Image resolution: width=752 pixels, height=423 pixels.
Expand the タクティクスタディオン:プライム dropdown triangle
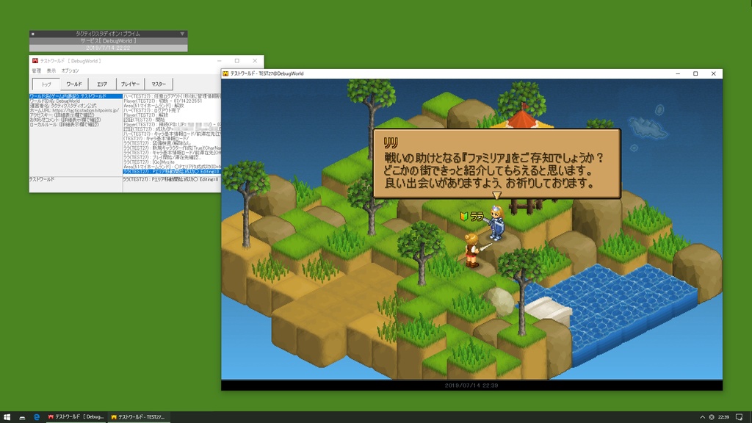tap(182, 34)
